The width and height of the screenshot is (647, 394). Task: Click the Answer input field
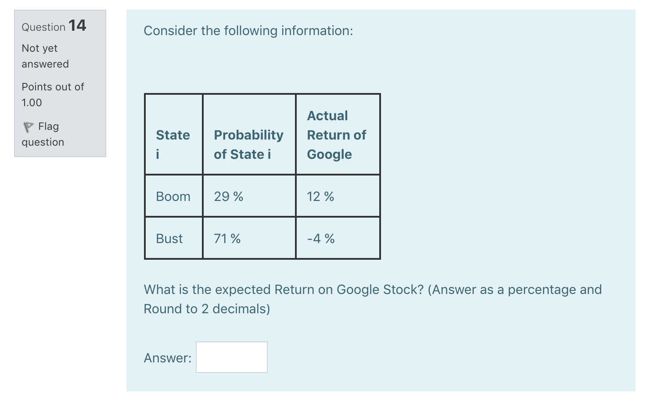231,357
